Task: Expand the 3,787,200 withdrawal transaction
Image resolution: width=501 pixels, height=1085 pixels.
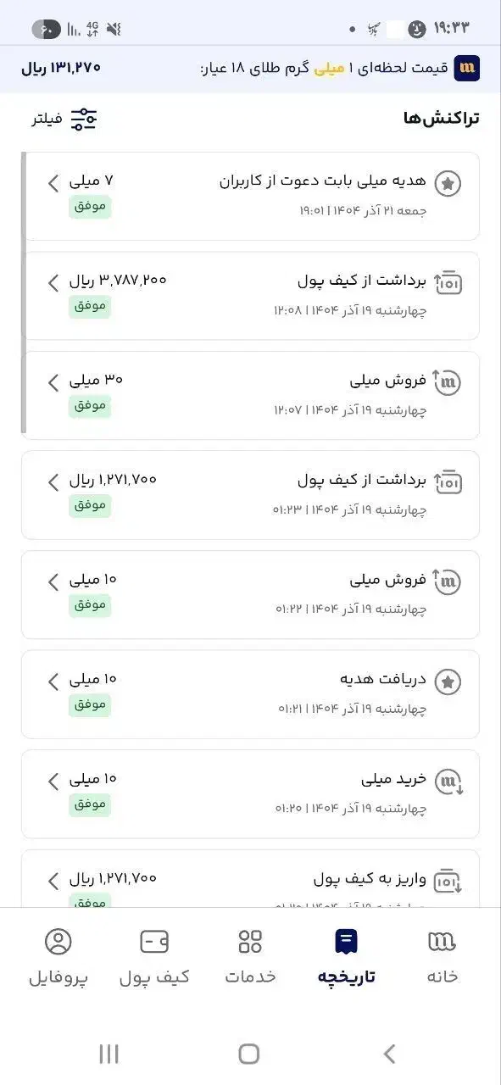Action: pyautogui.click(x=53, y=282)
